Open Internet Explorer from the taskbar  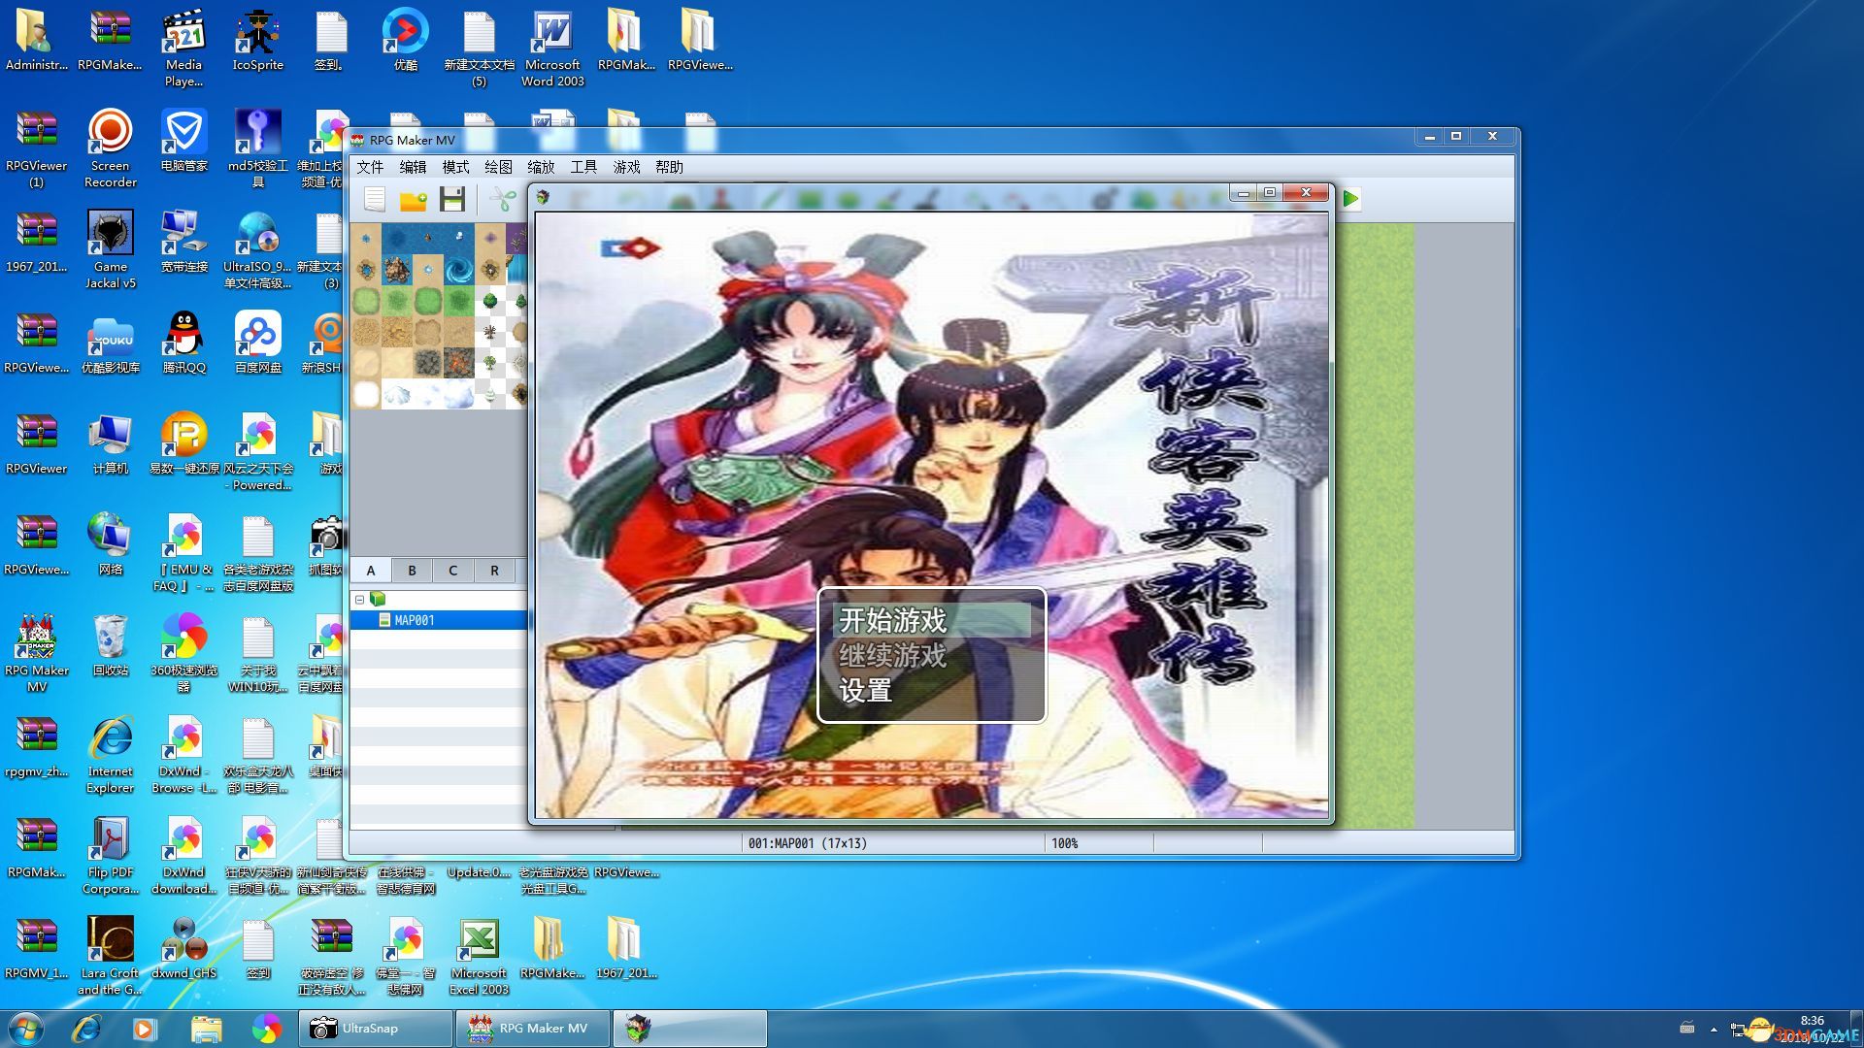pyautogui.click(x=86, y=1028)
